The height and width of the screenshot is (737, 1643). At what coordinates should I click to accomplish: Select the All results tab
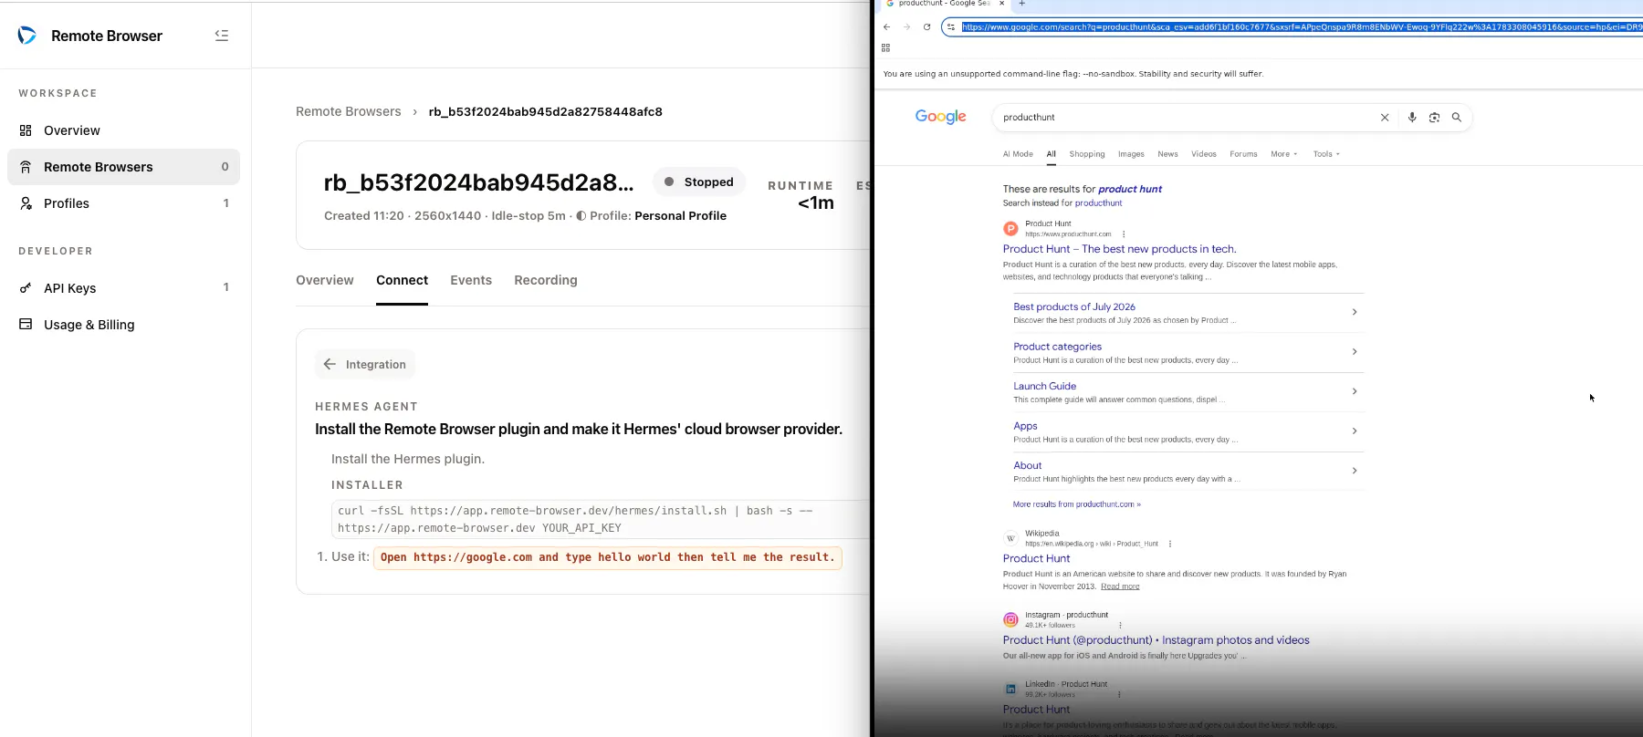(1052, 154)
